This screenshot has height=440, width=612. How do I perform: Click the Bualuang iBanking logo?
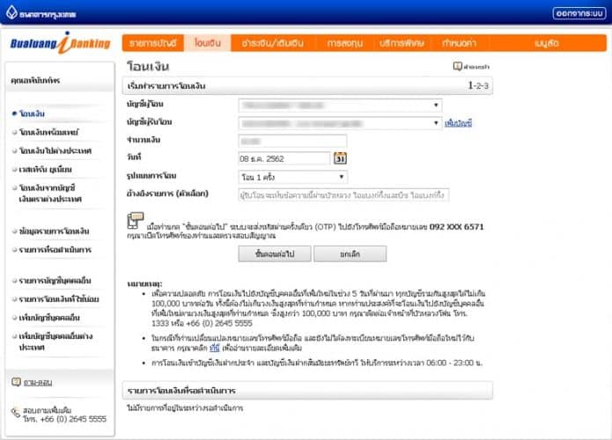[59, 42]
